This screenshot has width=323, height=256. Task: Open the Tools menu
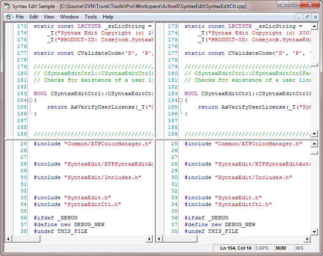[91, 17]
